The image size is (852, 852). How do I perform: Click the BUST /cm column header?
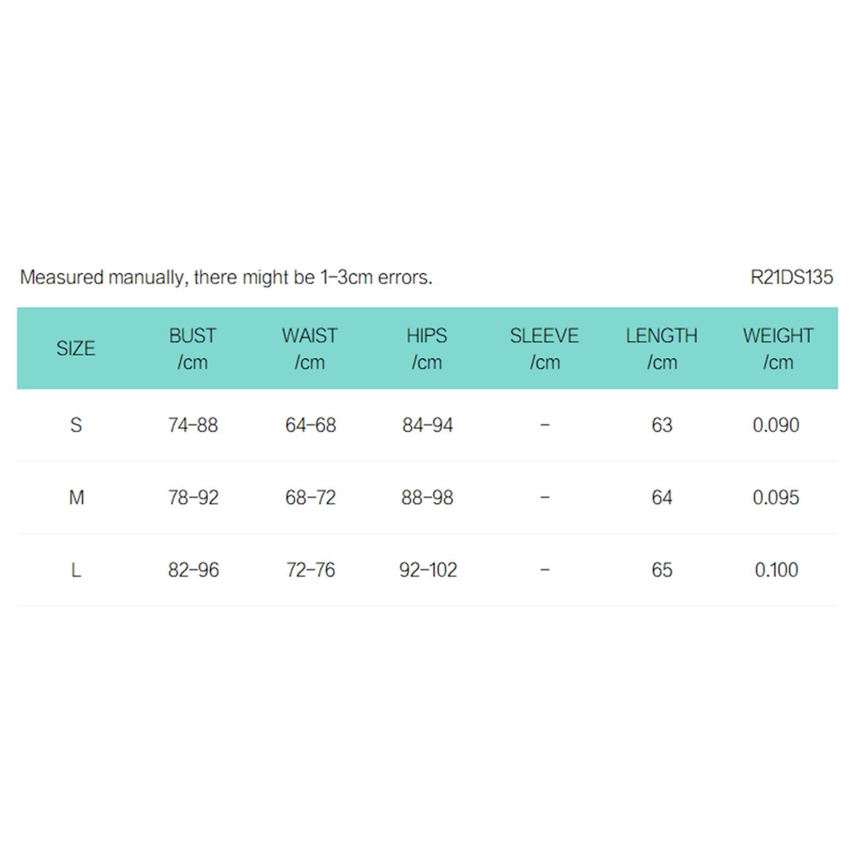click(193, 349)
